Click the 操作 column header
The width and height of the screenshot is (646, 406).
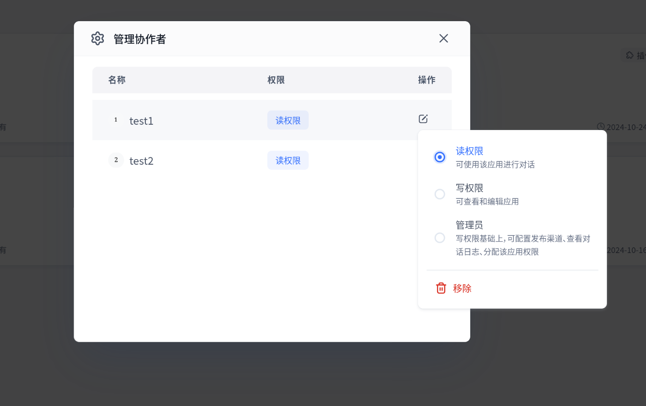[426, 80]
